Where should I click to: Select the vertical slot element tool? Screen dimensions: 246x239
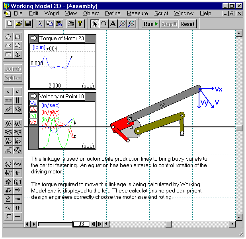[x=18, y=101]
